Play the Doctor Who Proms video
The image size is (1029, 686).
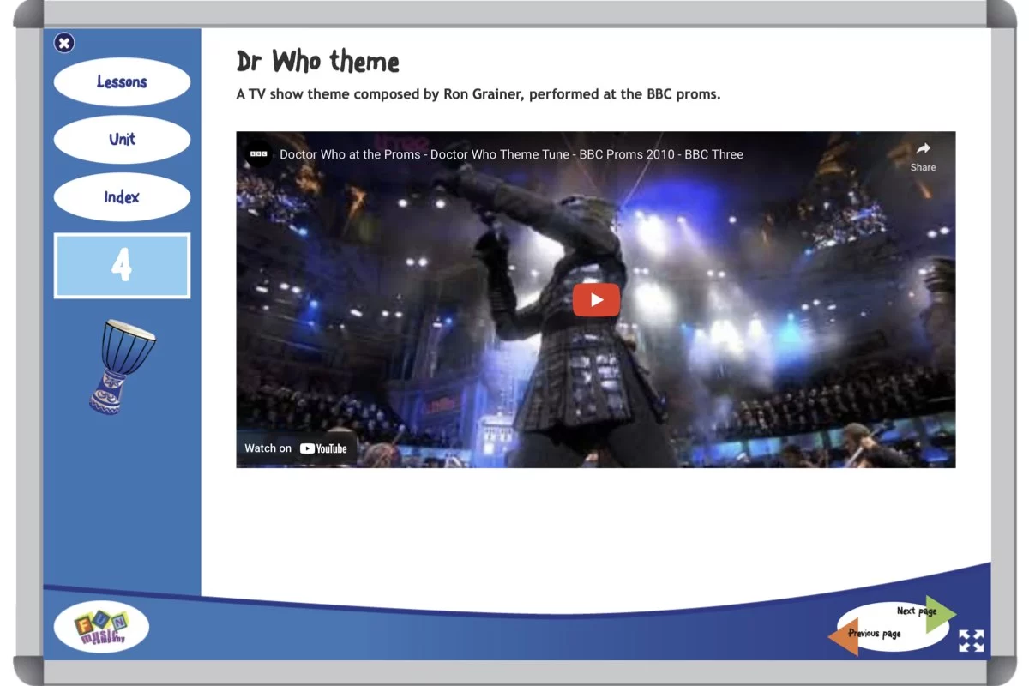(x=596, y=299)
